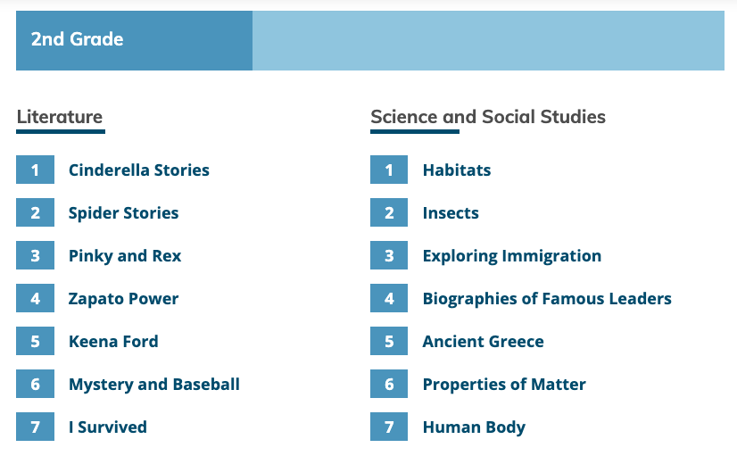The image size is (737, 456).
Task: Select the Ancient Greece unit
Action: [x=484, y=341]
